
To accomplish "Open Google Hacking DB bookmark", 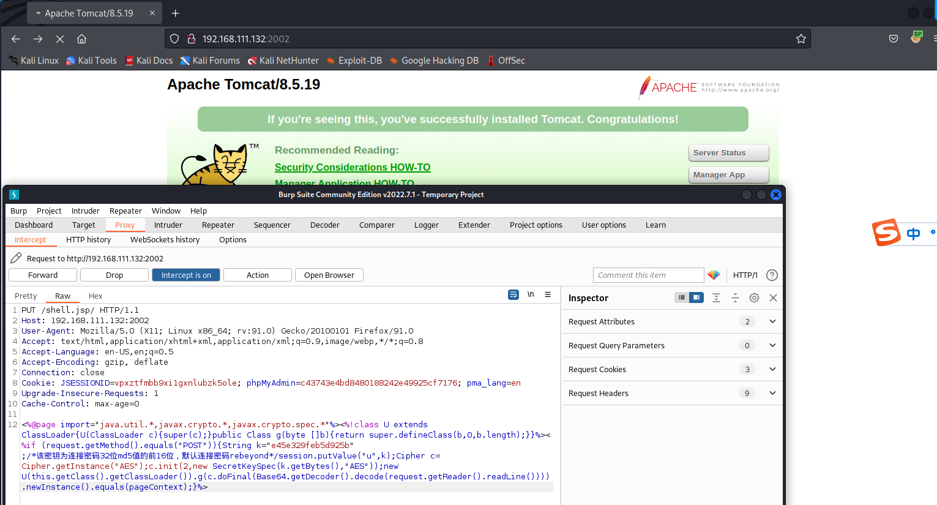I will (x=434, y=61).
